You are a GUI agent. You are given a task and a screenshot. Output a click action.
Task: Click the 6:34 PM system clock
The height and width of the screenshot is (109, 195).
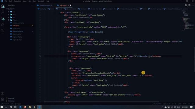[185, 107]
